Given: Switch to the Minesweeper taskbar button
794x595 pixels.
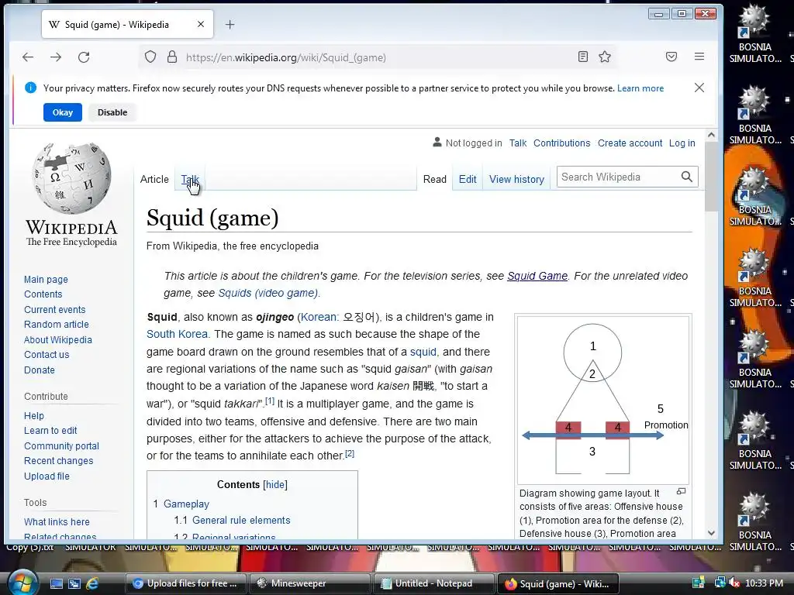Looking at the screenshot, I should (x=309, y=583).
